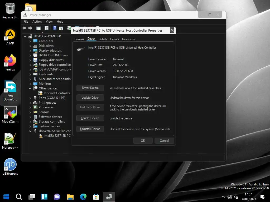Select Sensors in the device tree
The height and width of the screenshot is (202, 270).
point(44,112)
